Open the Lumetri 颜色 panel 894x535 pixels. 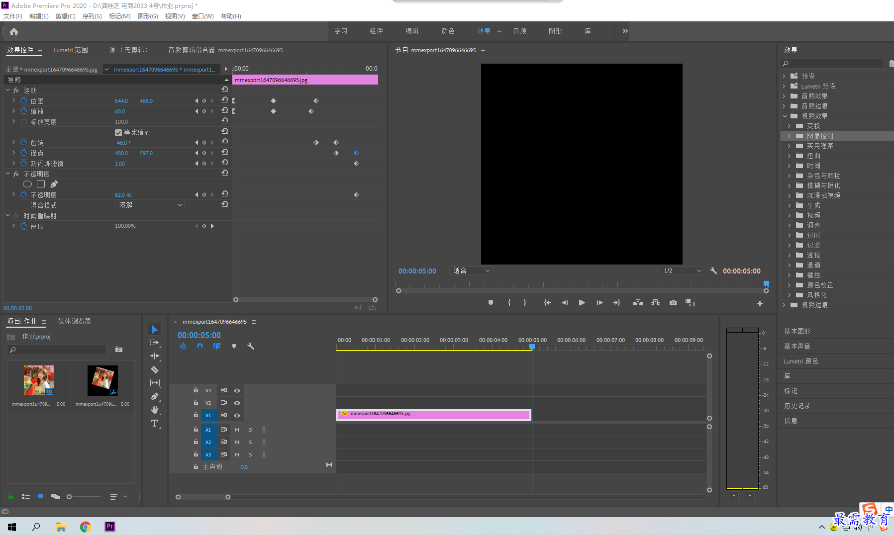[x=800, y=361]
